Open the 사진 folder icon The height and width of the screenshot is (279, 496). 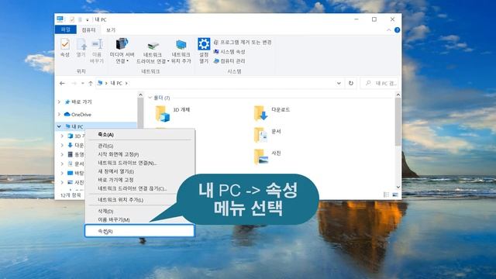pos(260,157)
